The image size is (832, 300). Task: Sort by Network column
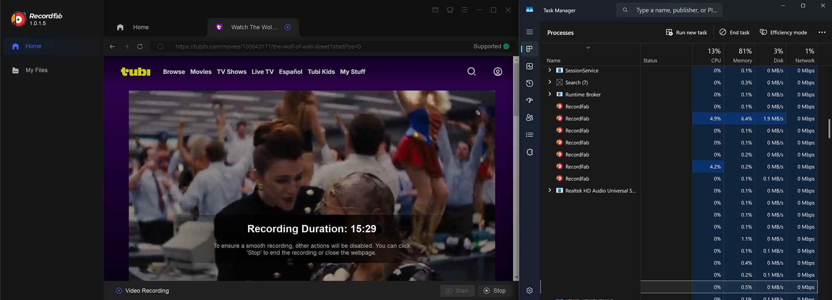tap(802, 55)
